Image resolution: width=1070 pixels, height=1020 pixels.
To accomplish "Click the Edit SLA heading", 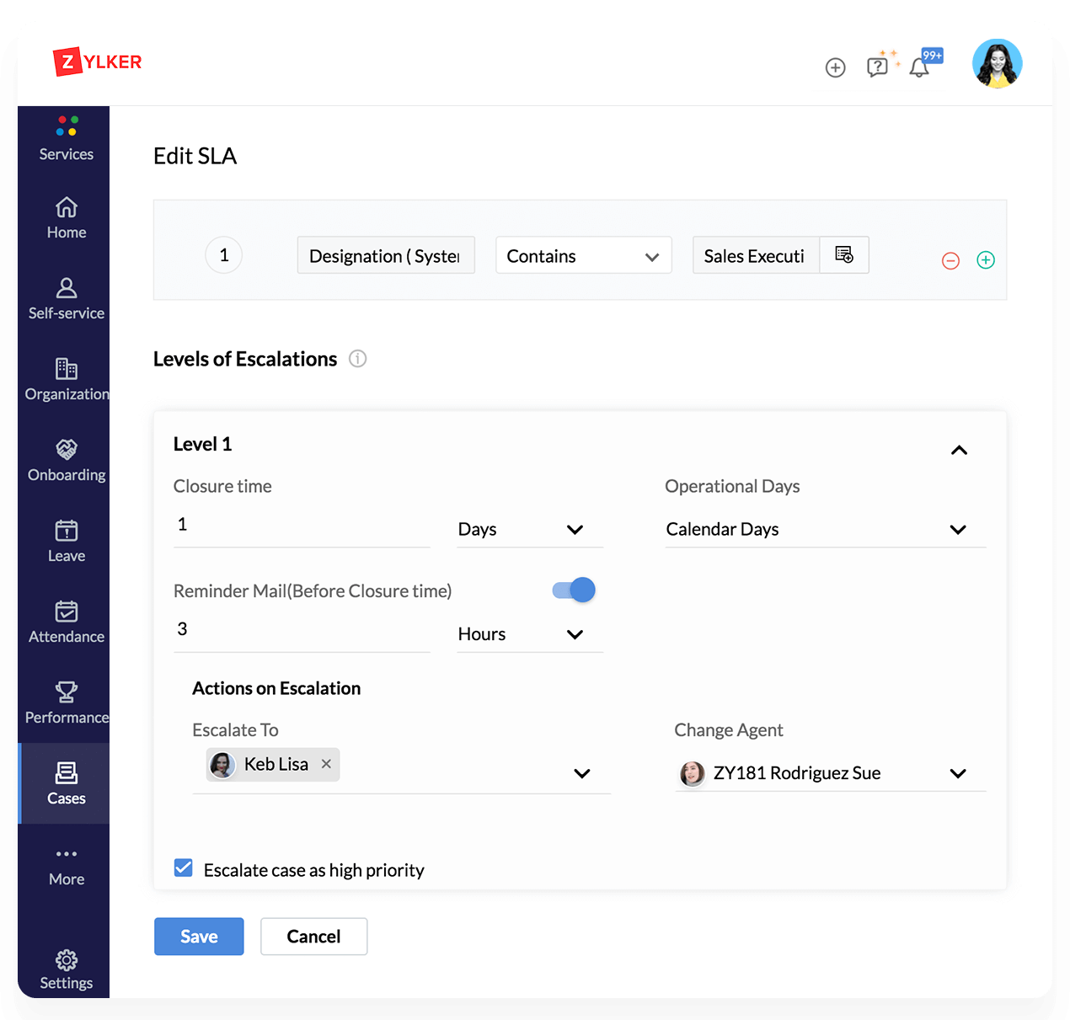I will [x=195, y=156].
